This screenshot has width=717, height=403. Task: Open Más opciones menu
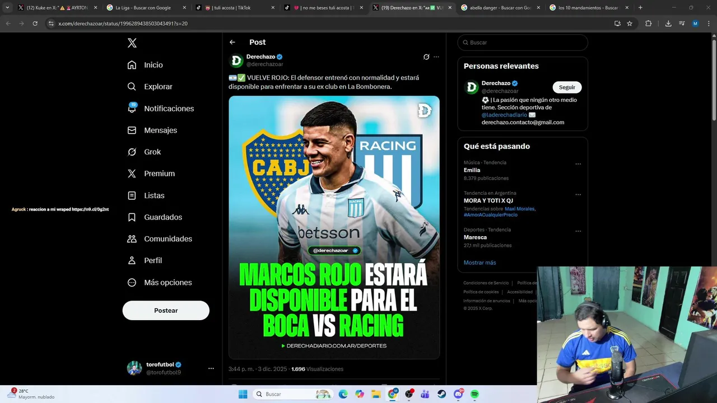160,283
